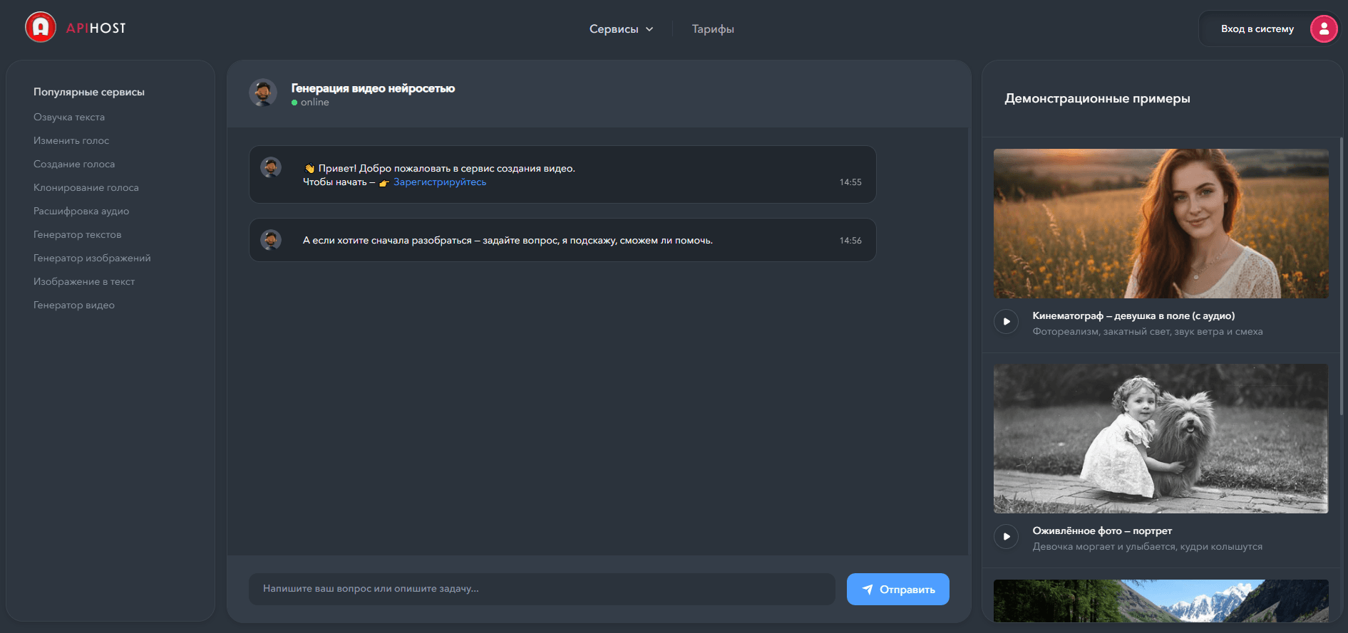This screenshot has width=1348, height=633.
Task: Open the black-and-white girl with dog thumbnail
Action: tap(1161, 439)
